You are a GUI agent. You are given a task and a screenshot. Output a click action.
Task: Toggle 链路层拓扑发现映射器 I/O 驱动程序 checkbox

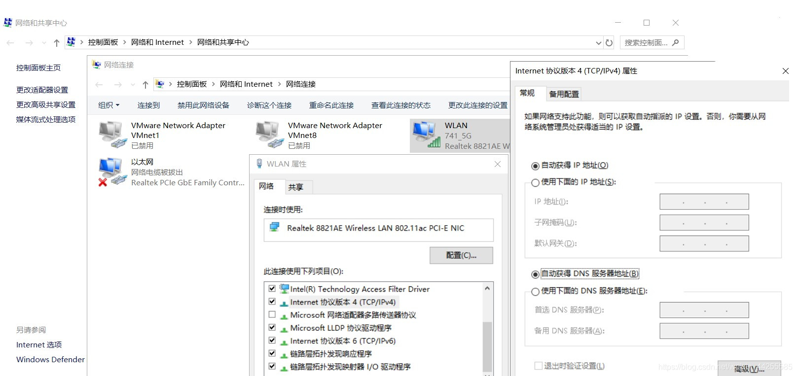(272, 366)
